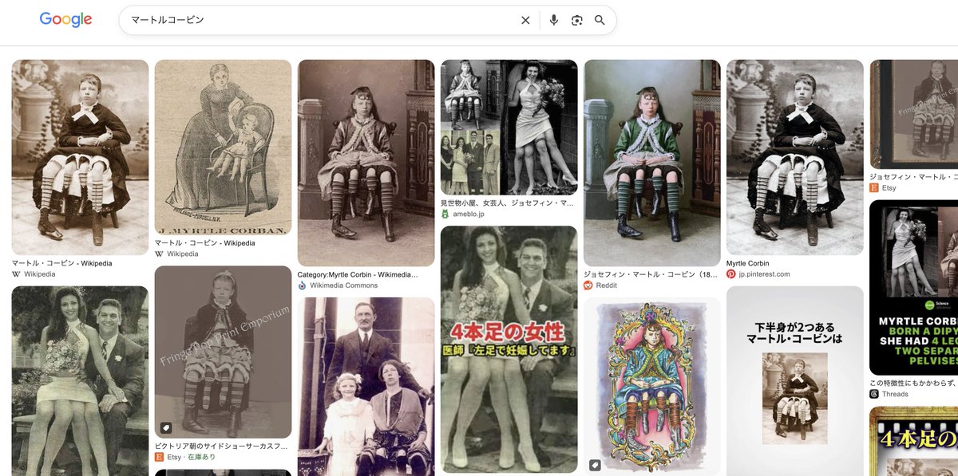Open colorized Reddit photo thumbnail
The height and width of the screenshot is (476, 958).
(651, 163)
